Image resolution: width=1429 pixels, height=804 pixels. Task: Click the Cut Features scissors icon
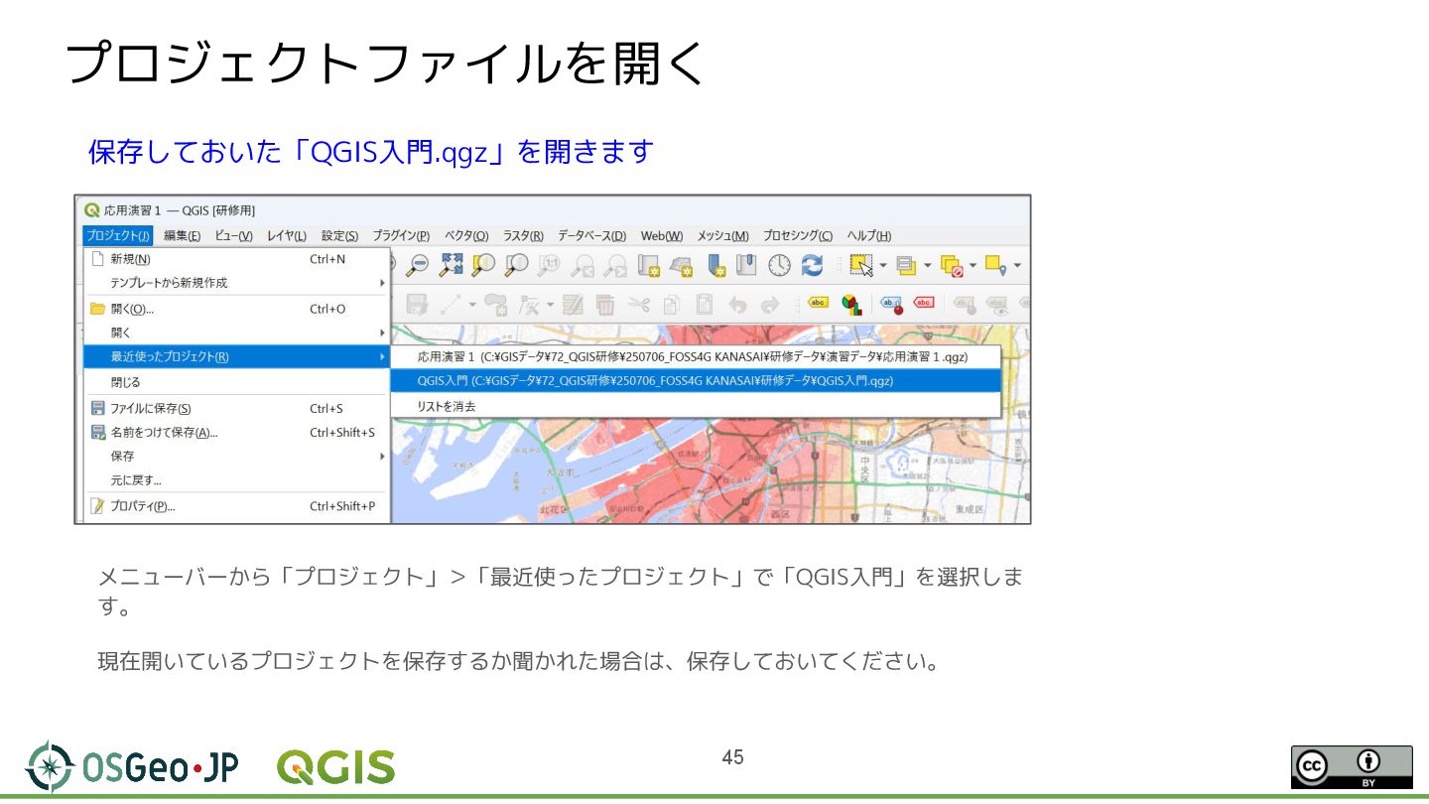coord(639,305)
